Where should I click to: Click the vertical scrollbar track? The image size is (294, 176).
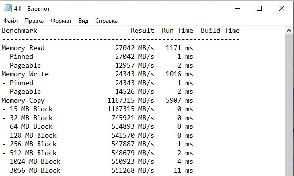tap(289, 105)
